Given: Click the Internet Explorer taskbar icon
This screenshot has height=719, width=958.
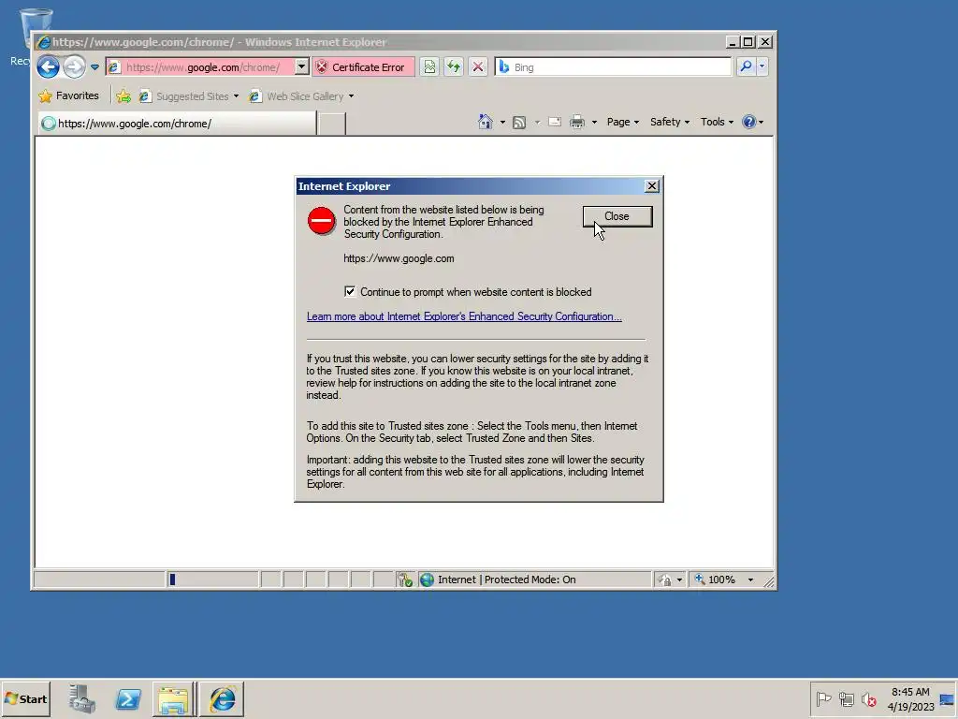Looking at the screenshot, I should click(x=222, y=698).
